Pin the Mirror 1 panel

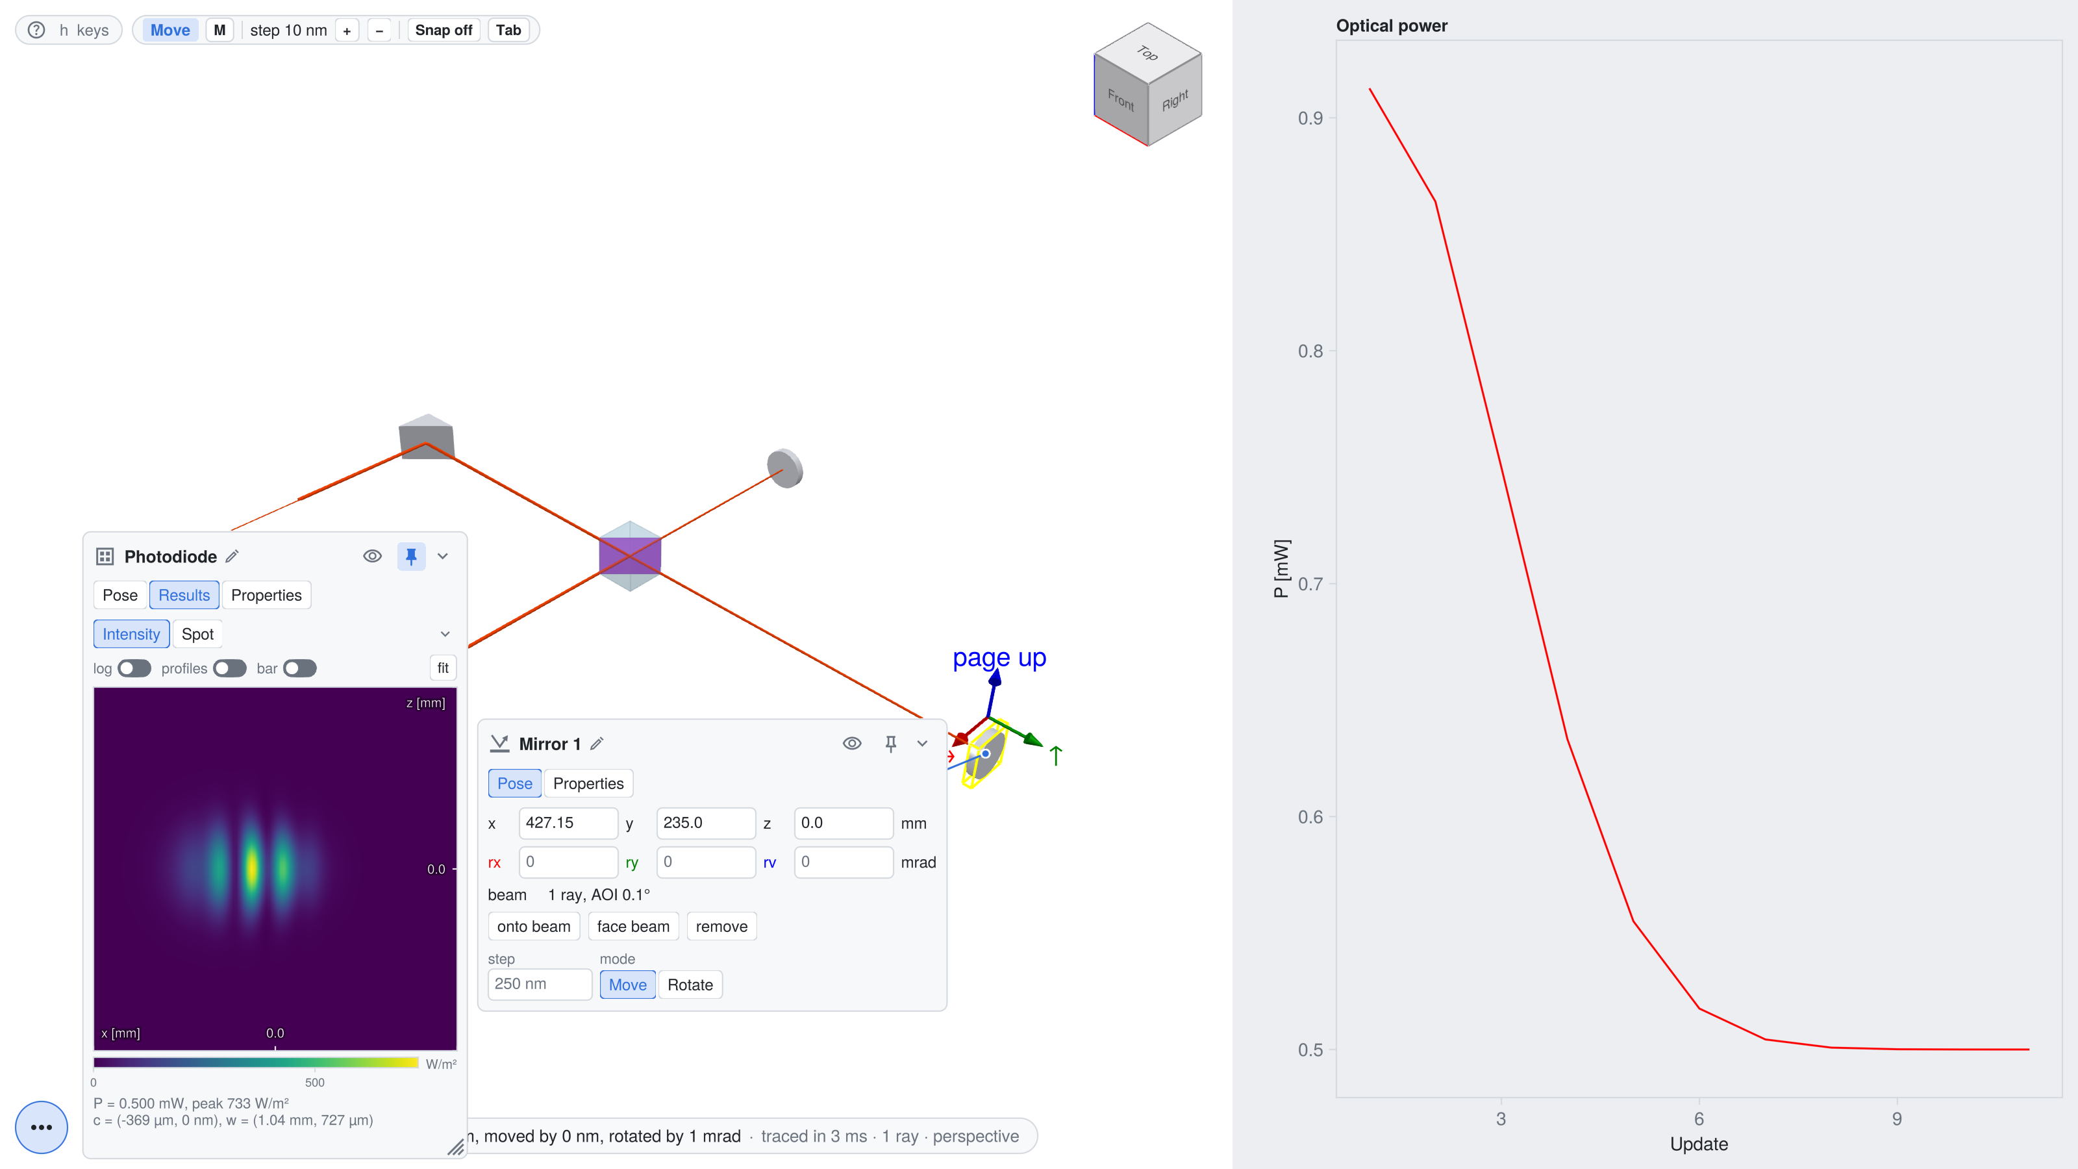point(890,743)
